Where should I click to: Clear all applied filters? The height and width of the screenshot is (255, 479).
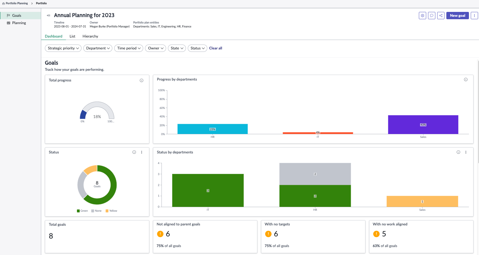click(x=216, y=48)
